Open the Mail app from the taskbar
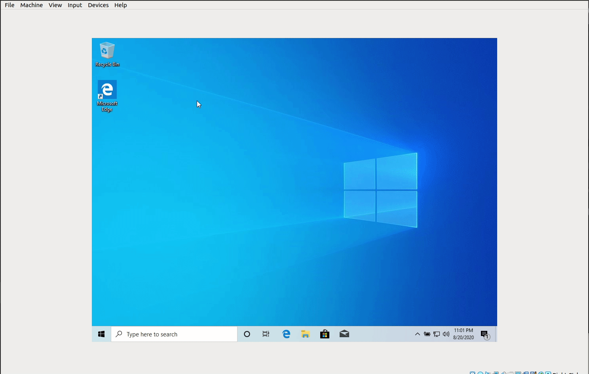 click(344, 334)
